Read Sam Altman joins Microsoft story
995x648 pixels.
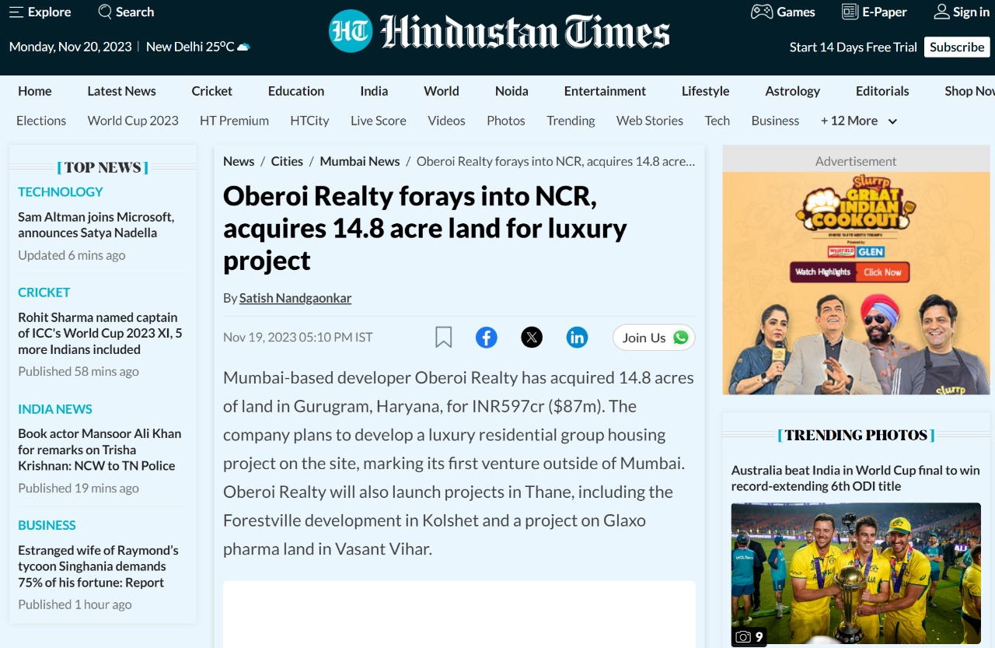point(96,225)
